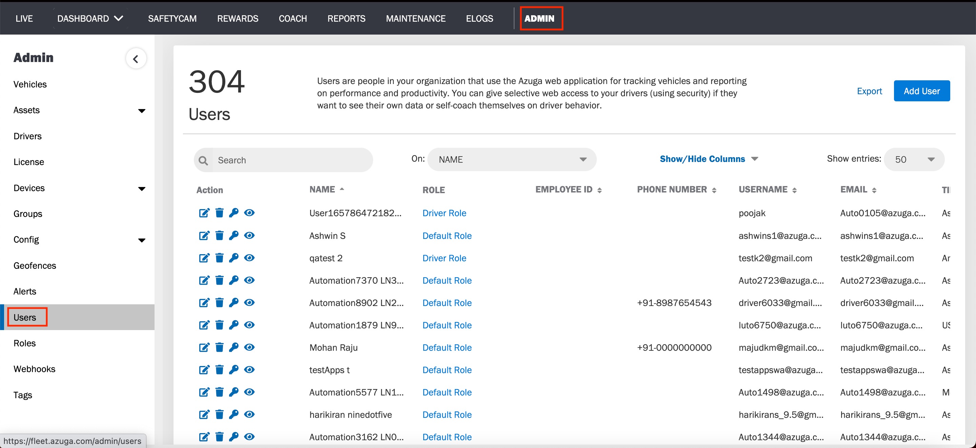Delete the Automation3162 user

pos(219,436)
